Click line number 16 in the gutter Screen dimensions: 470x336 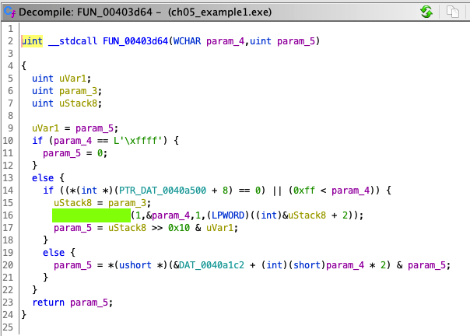8,215
